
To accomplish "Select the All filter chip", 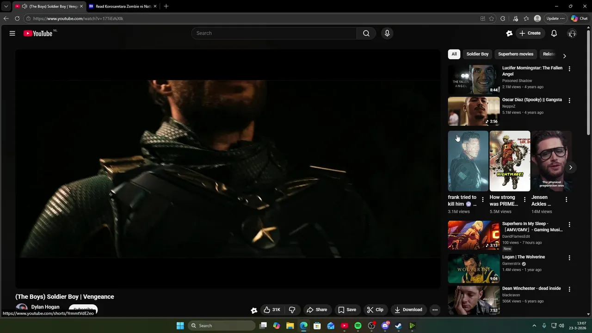I will tap(454, 54).
